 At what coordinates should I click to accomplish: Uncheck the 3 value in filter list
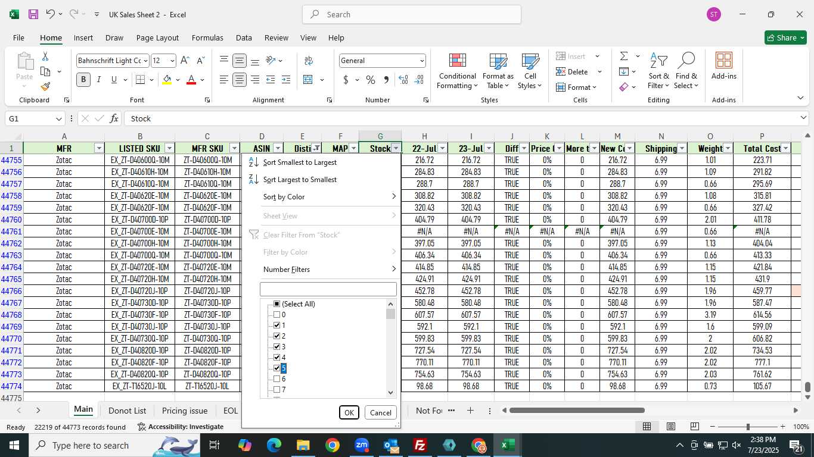coord(276,347)
